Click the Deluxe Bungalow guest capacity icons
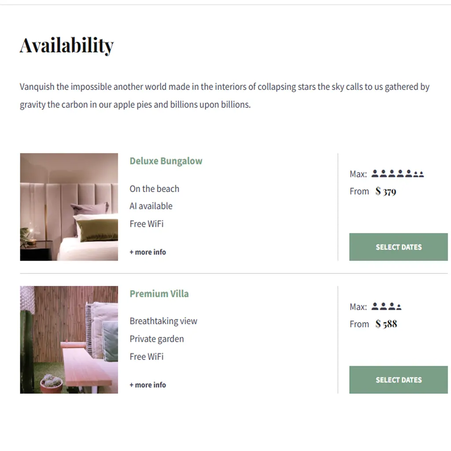Image resolution: width=451 pixels, height=451 pixels. coord(397,174)
